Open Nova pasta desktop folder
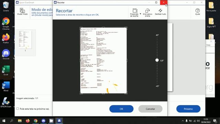Image resolution: width=220 pixels, height=124 pixels. click(211, 7)
